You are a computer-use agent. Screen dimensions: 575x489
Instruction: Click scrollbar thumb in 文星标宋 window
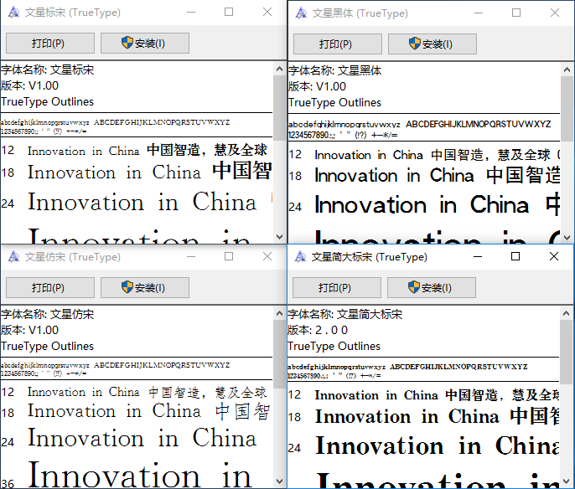[x=279, y=108]
